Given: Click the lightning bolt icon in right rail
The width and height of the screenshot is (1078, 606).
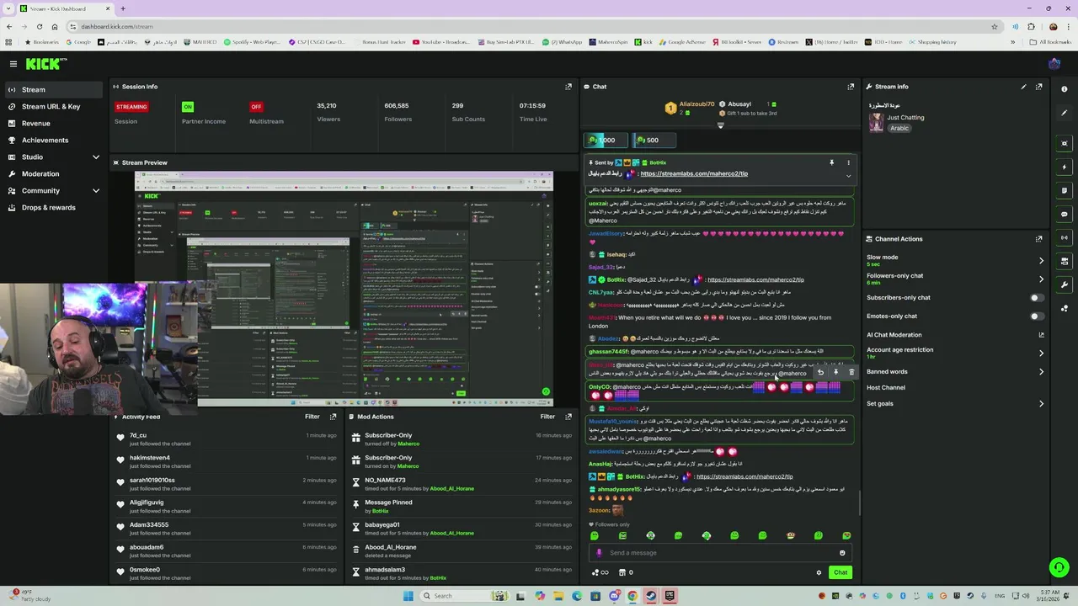Looking at the screenshot, I should pyautogui.click(x=1065, y=167).
